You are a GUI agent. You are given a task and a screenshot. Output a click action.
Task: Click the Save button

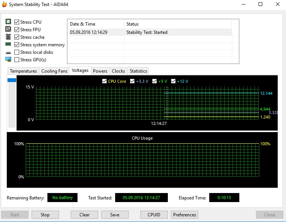pos(115,215)
